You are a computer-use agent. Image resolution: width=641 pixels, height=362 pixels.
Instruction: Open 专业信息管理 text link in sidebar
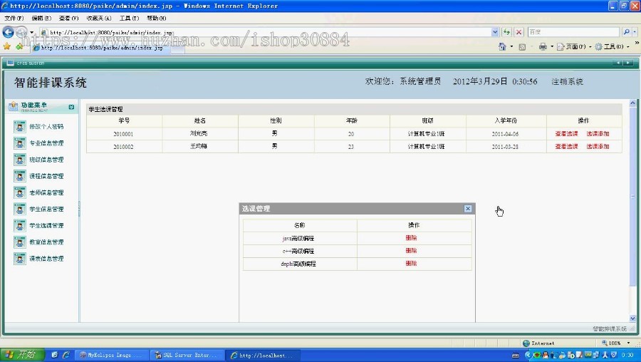46,143
